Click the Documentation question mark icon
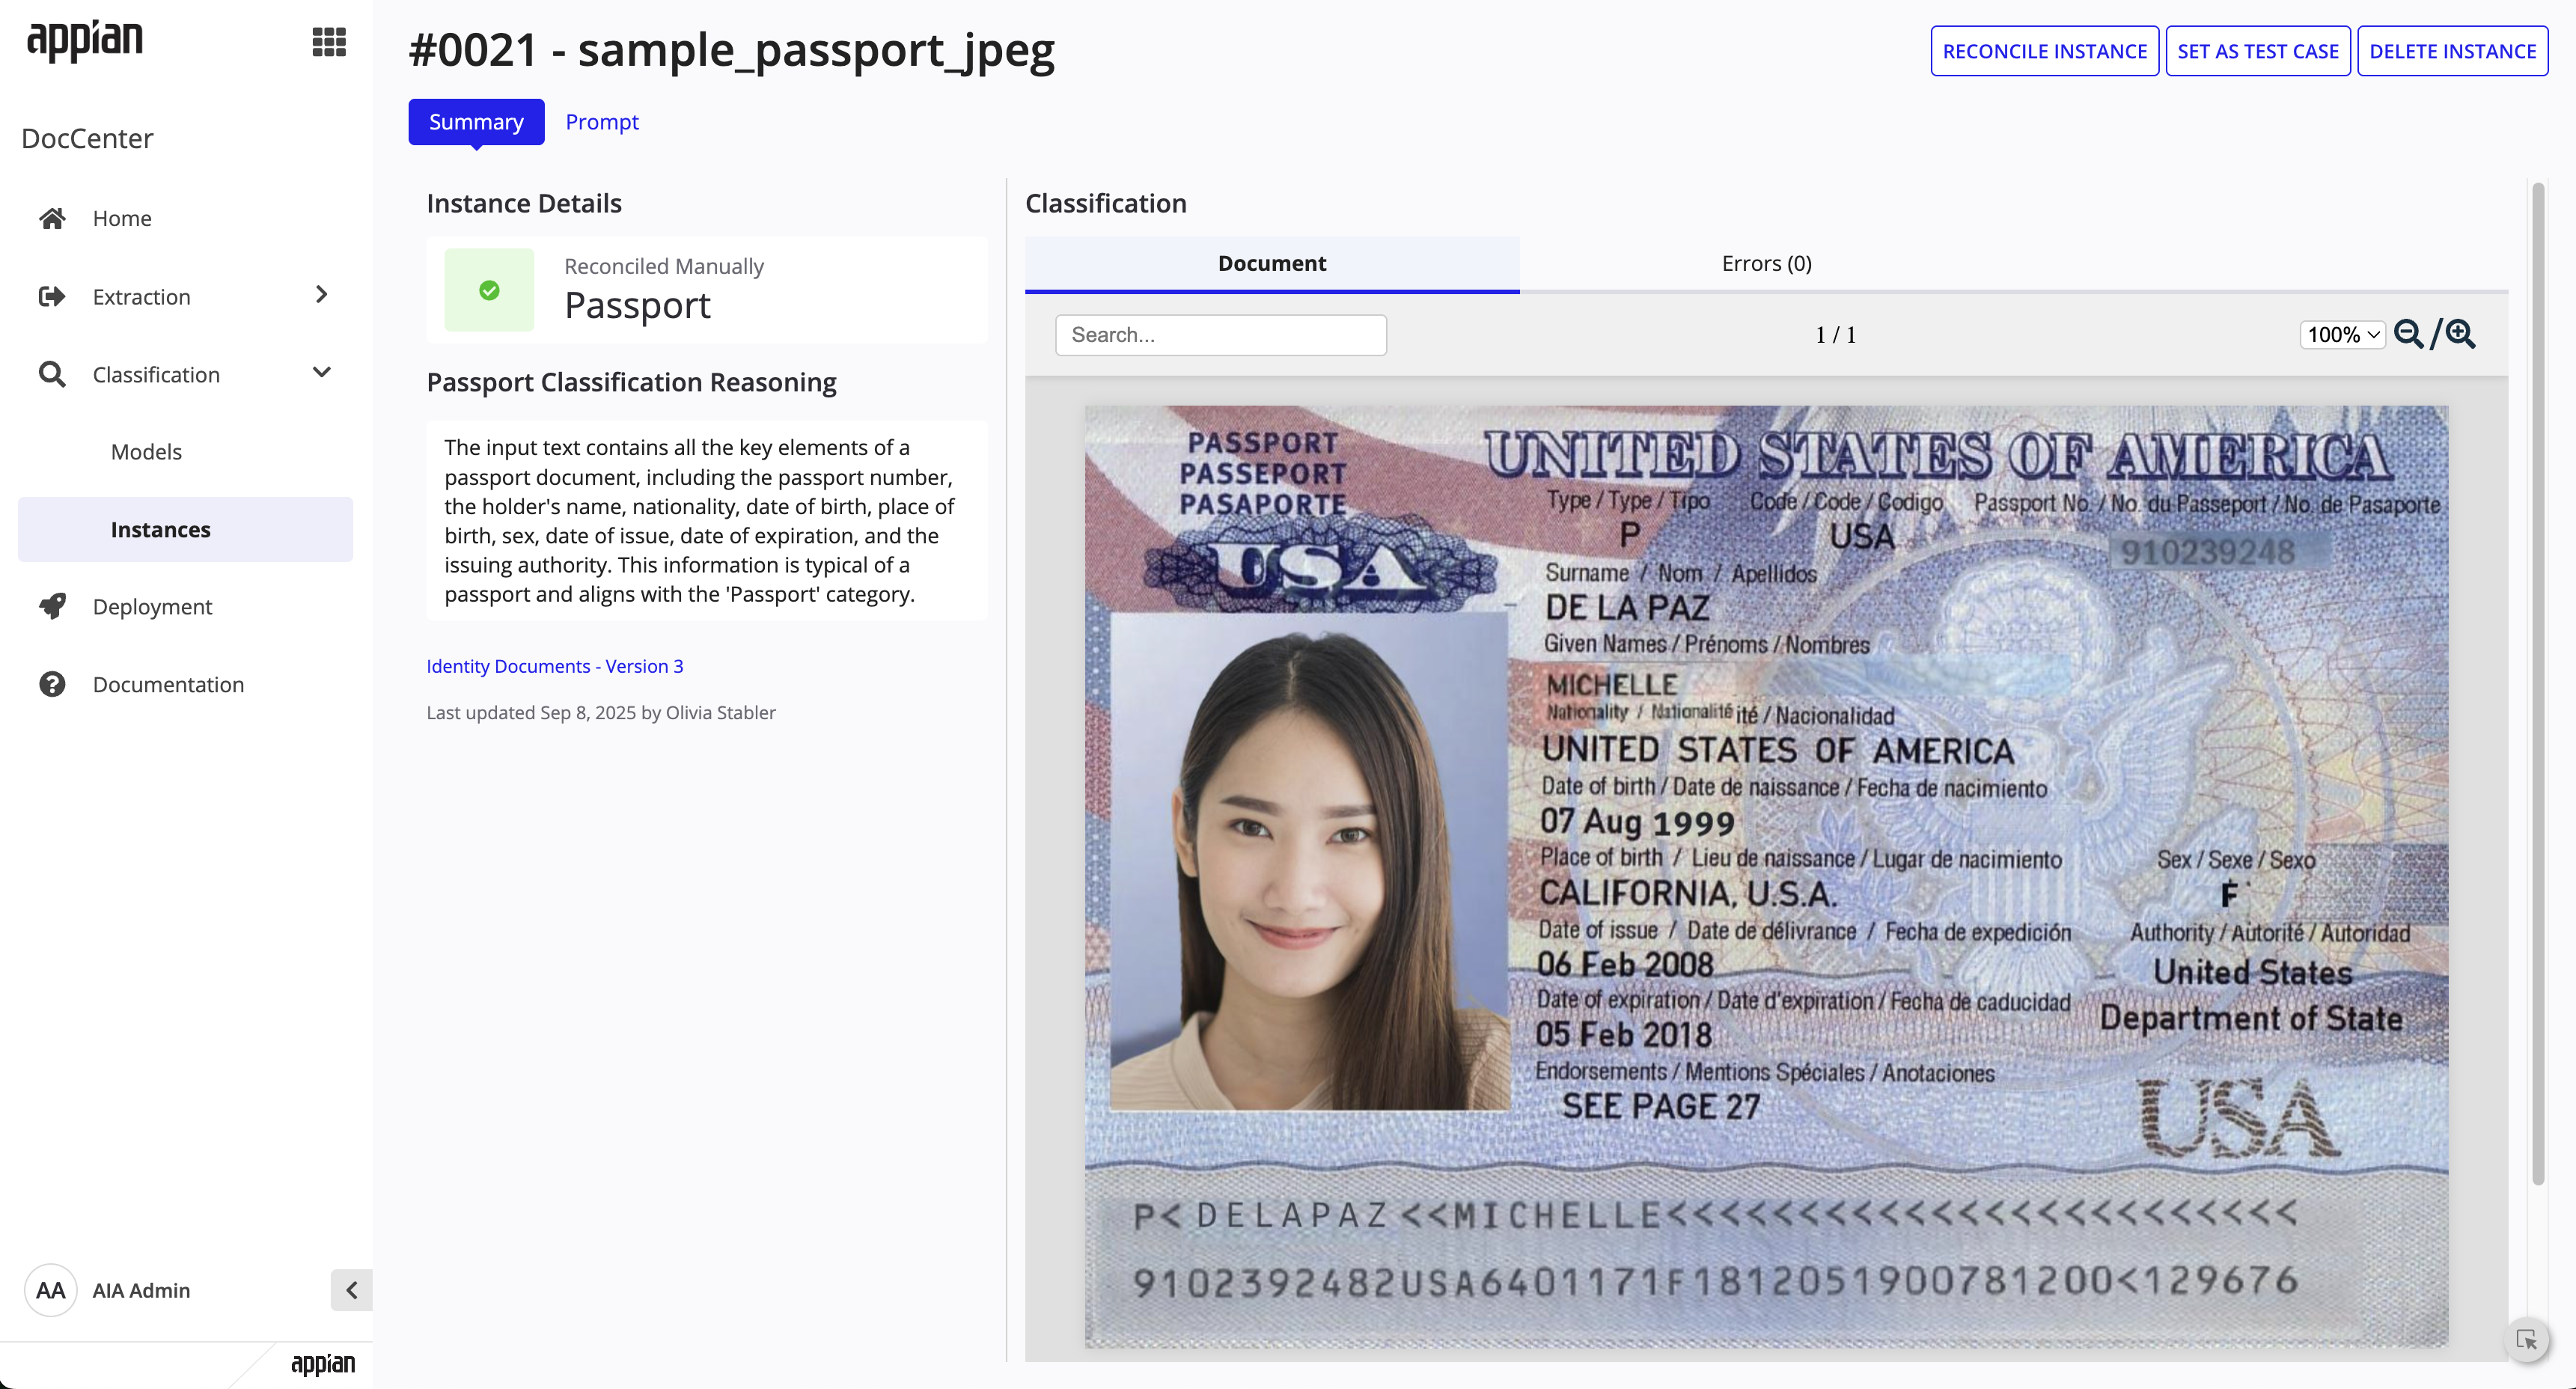The image size is (2576, 1389). pos(52,684)
